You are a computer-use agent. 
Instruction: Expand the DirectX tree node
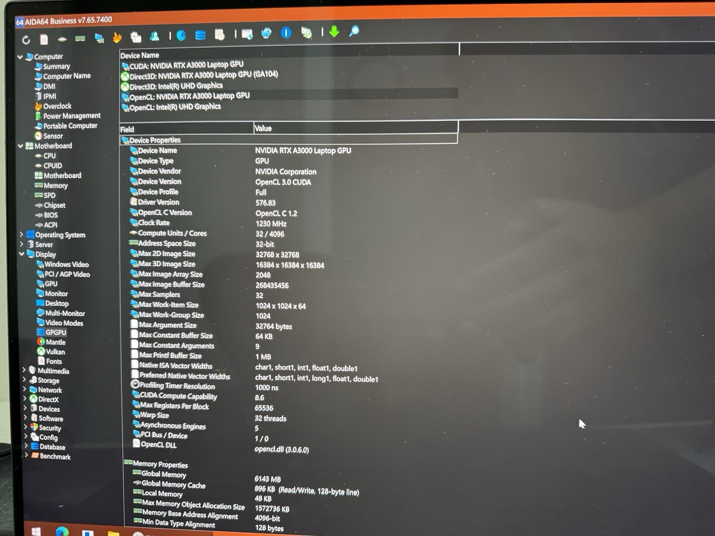(25, 398)
